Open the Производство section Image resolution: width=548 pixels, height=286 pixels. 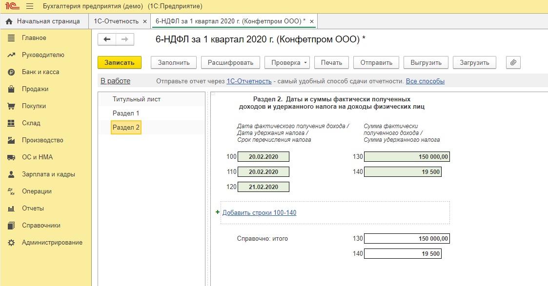coord(42,140)
